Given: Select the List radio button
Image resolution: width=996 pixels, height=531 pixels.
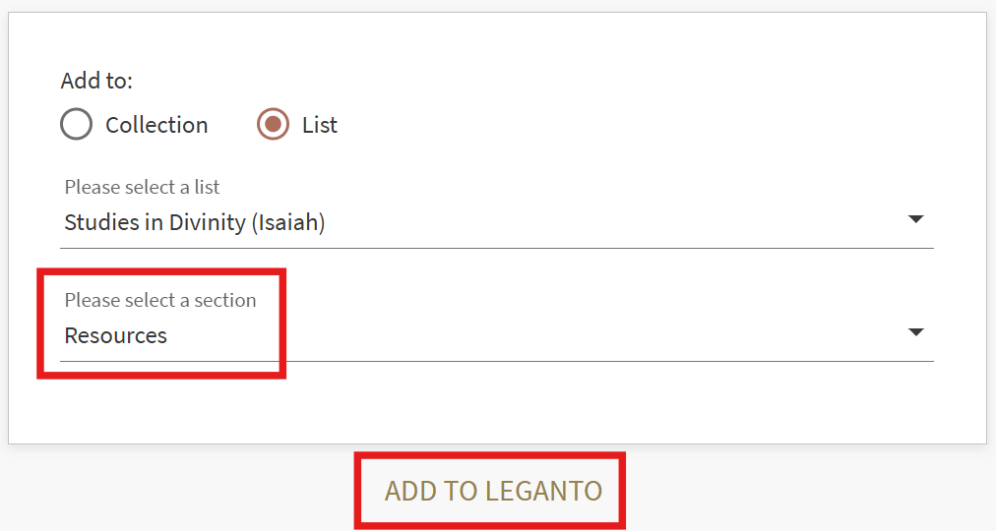Looking at the screenshot, I should (273, 125).
